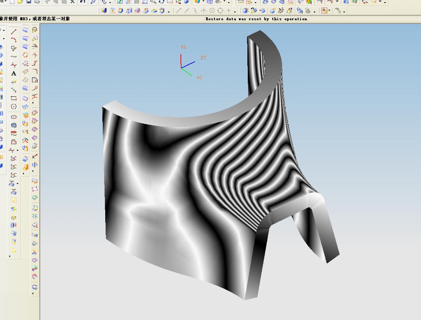
Task: Expand the curve toolbar options arrow
Action: (x=10, y=256)
